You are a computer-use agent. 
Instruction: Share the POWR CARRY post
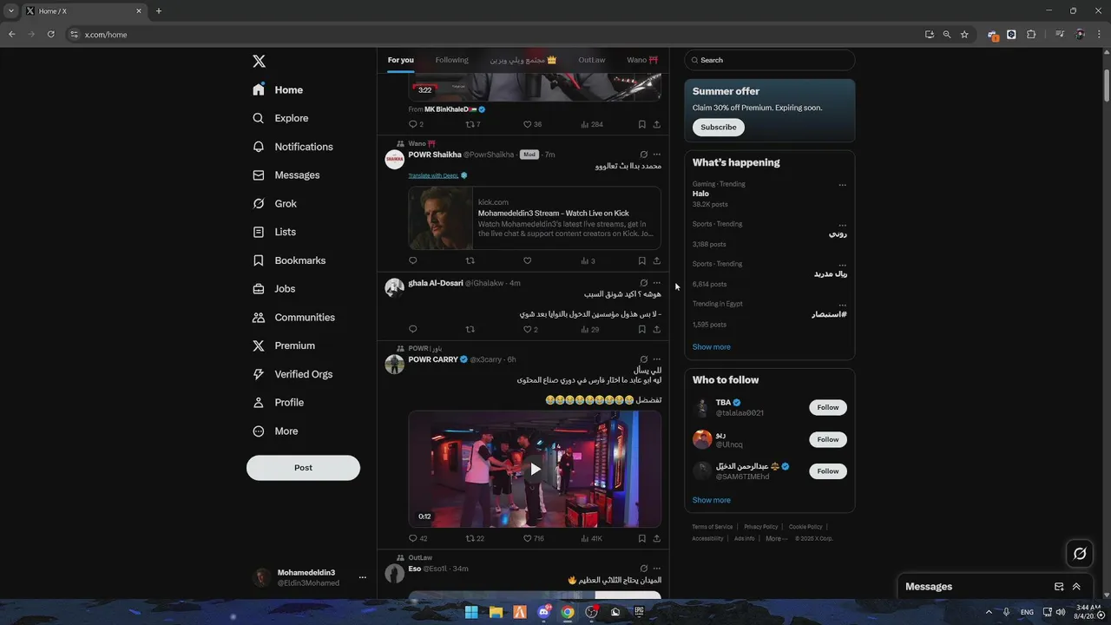point(656,538)
